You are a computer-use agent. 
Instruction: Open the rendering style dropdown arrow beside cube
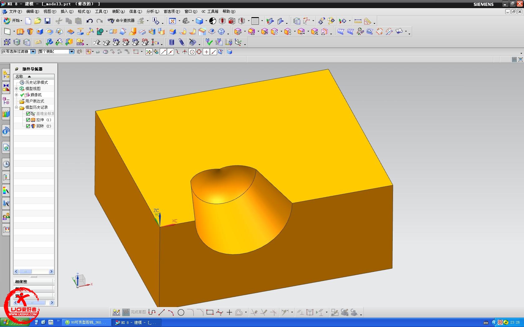click(x=206, y=21)
